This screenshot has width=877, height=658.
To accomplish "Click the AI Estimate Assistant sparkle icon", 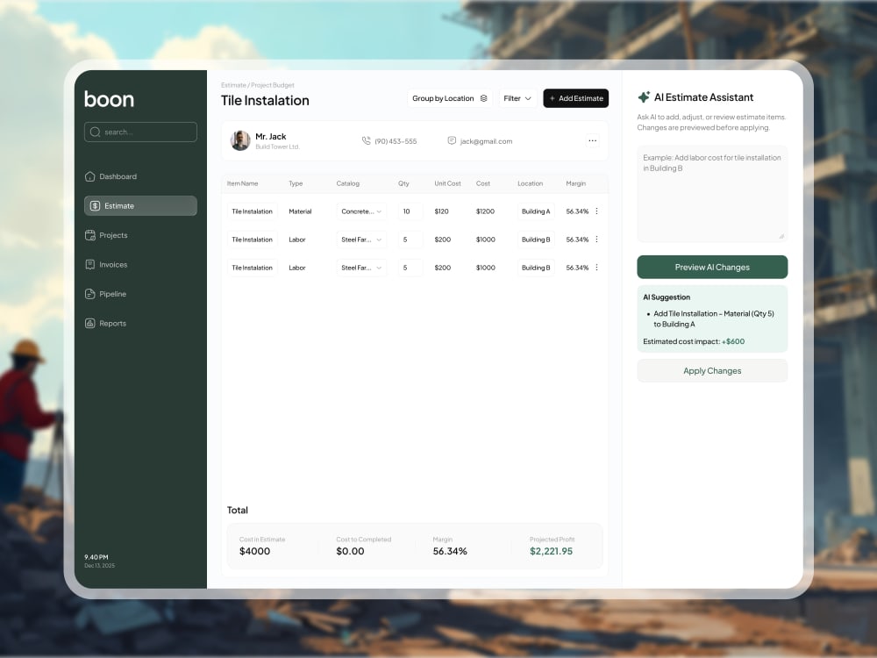I will [644, 97].
